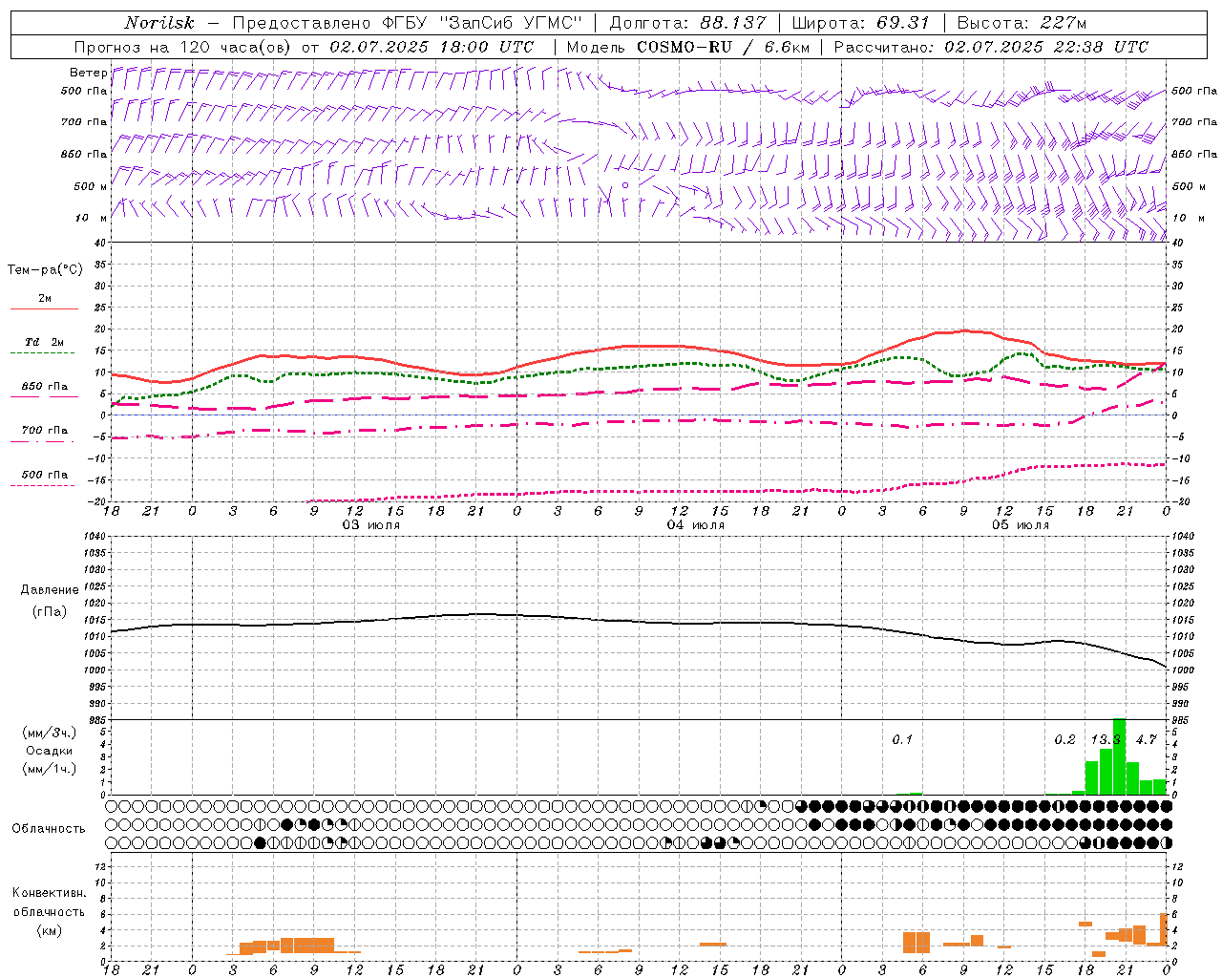Click the 'Модель COSMO-RU / 6.6км' model label
The width and height of the screenshot is (1222, 978).
(687, 47)
